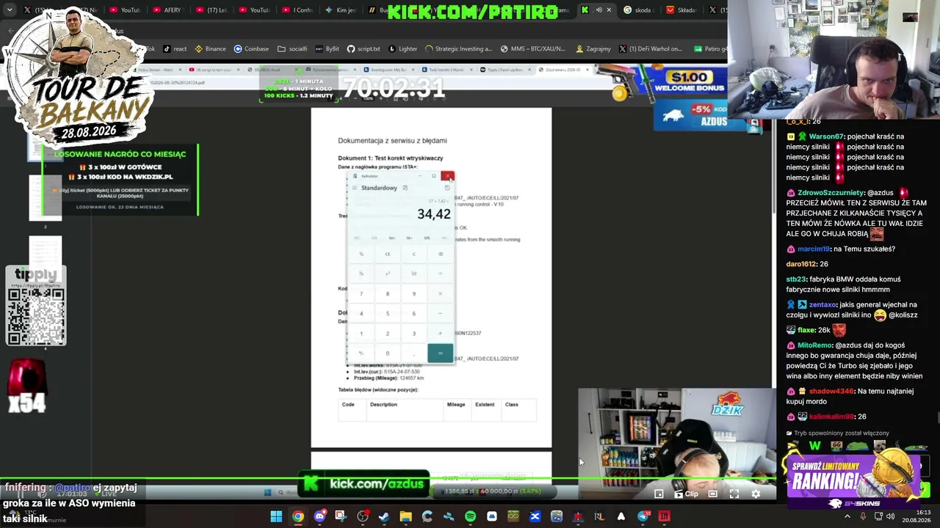Click the tipply QR code

click(x=36, y=316)
